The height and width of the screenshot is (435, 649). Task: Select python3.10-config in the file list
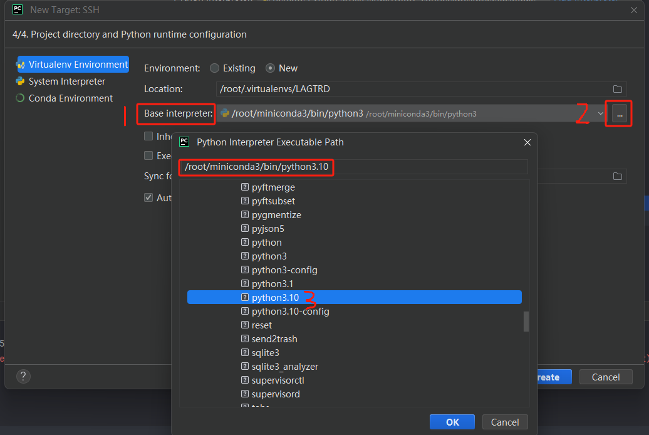(x=290, y=311)
